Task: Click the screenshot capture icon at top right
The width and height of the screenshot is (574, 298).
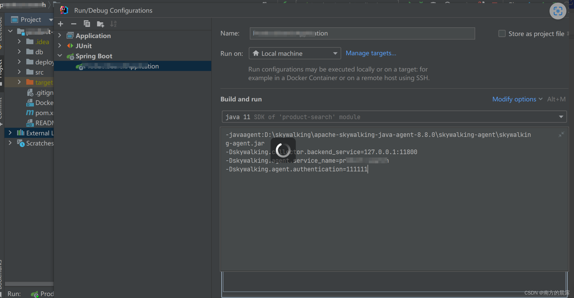Action: 558,11
